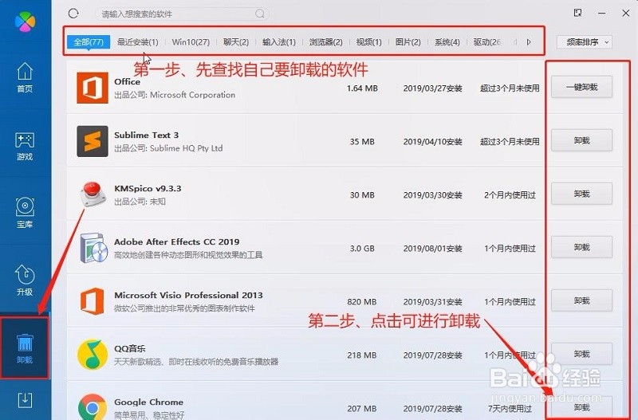Click the KMSpico red button icon

(x=93, y=194)
